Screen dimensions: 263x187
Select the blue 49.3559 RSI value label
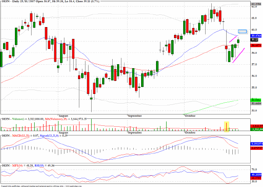tap(256, 175)
